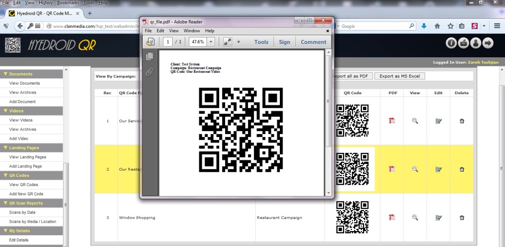
Task: Click the Adobe Reader page number field
Action: pyautogui.click(x=168, y=42)
